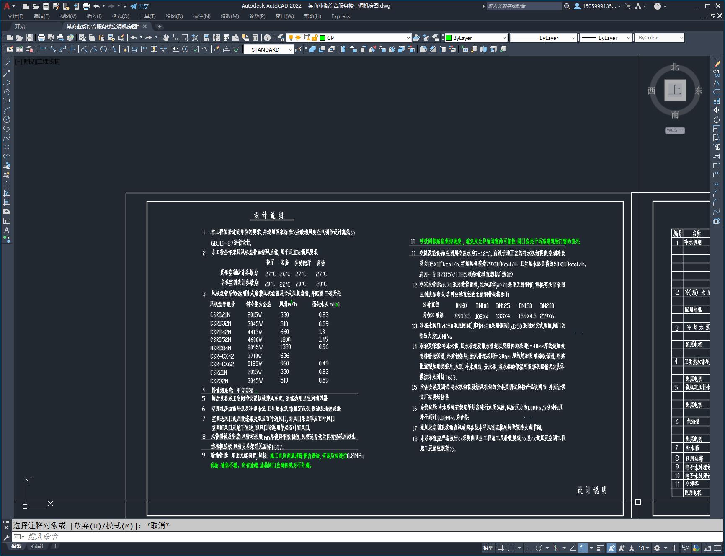
Task: Toggle Clean Screen in status bar
Action: 707,548
